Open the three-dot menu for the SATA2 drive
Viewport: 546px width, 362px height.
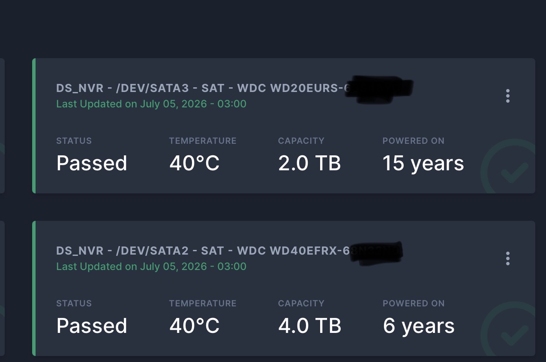508,258
